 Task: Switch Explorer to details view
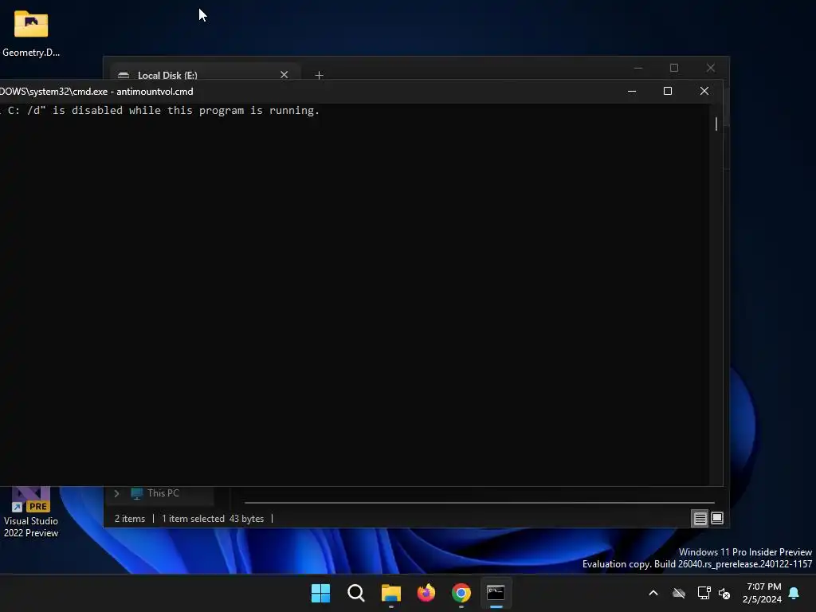coord(700,518)
